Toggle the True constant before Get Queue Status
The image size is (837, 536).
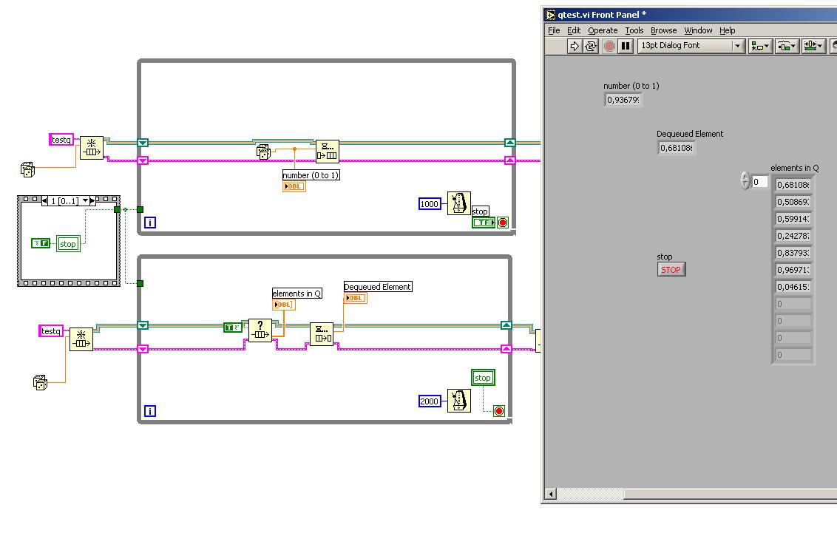pyautogui.click(x=233, y=328)
